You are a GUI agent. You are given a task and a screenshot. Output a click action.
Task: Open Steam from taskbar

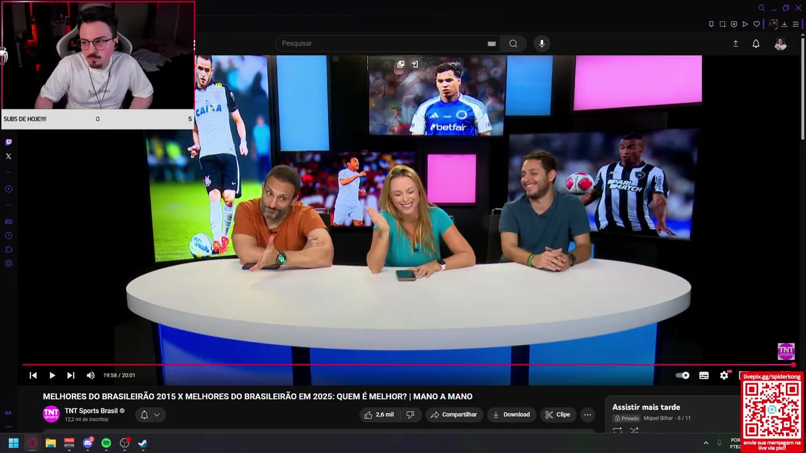[143, 443]
